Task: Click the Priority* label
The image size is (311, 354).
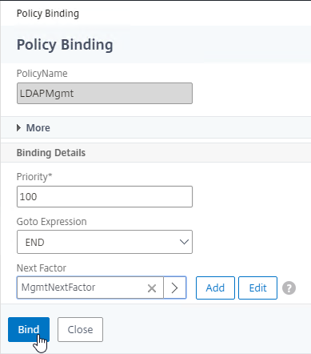Action: tap(34, 177)
